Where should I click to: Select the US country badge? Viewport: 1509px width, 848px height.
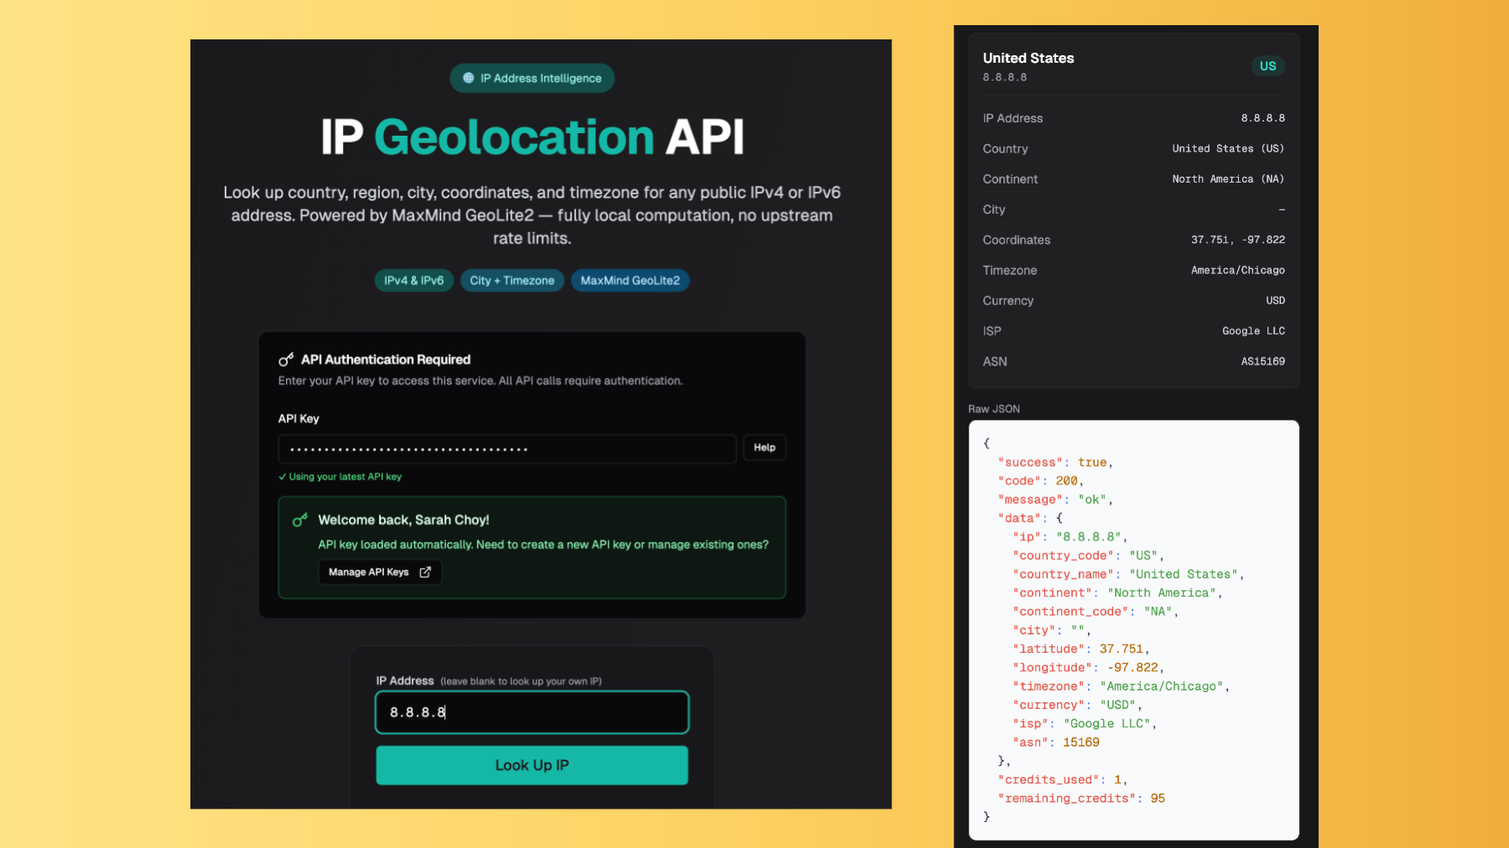pos(1267,65)
